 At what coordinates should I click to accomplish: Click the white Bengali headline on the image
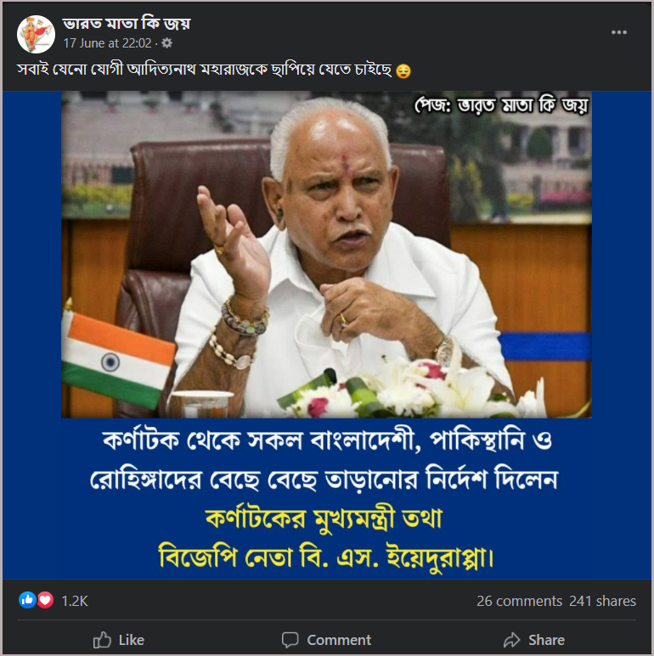324,460
